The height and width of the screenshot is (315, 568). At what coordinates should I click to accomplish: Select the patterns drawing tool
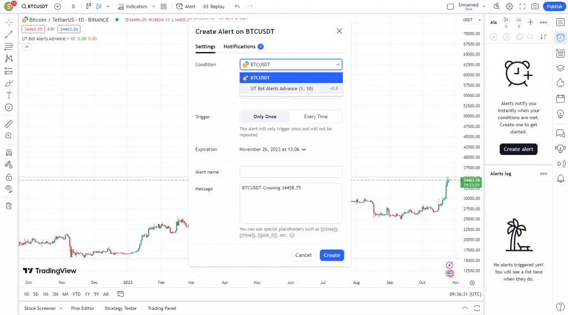(x=9, y=59)
